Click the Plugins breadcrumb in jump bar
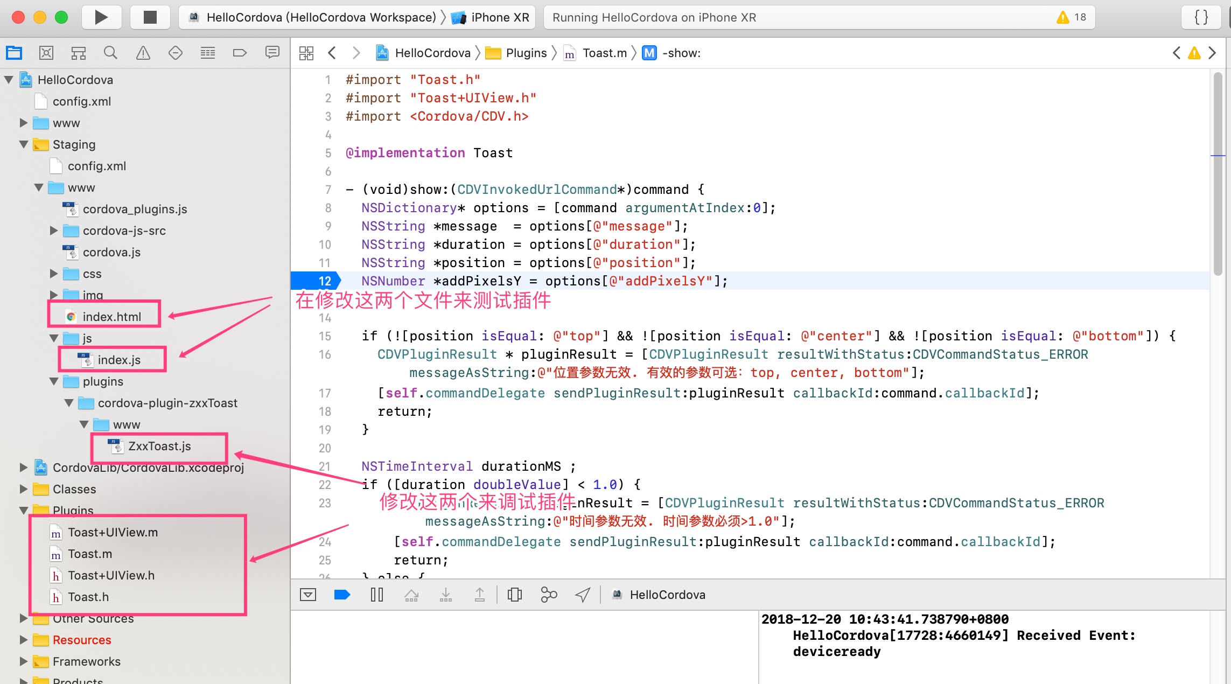 (x=526, y=53)
